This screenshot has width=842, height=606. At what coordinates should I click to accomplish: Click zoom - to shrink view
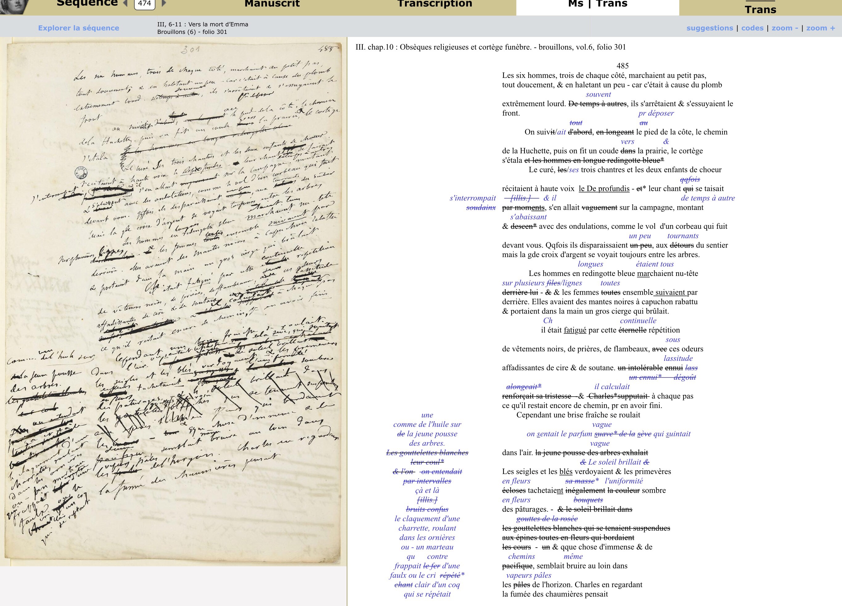click(785, 28)
